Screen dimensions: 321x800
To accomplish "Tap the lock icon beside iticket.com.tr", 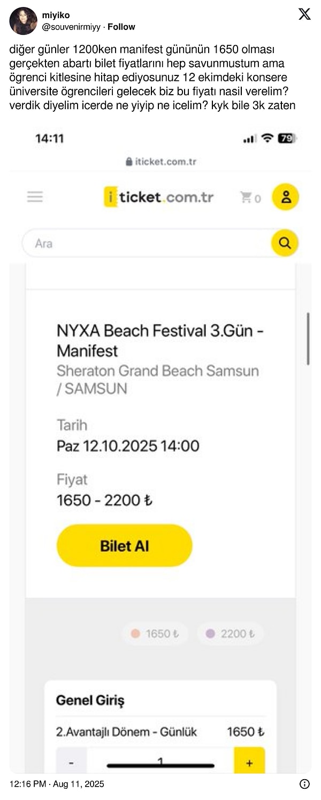I will (x=128, y=162).
